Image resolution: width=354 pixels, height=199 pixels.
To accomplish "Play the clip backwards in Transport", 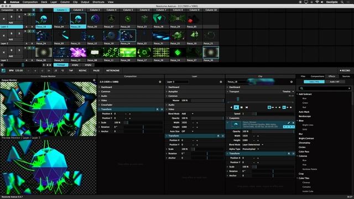I will (231, 107).
